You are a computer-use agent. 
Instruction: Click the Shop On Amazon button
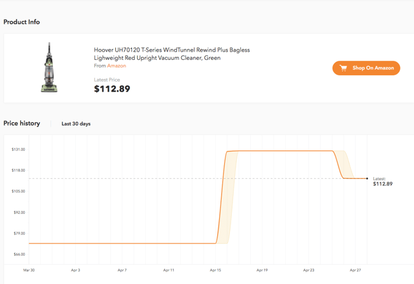[366, 68]
